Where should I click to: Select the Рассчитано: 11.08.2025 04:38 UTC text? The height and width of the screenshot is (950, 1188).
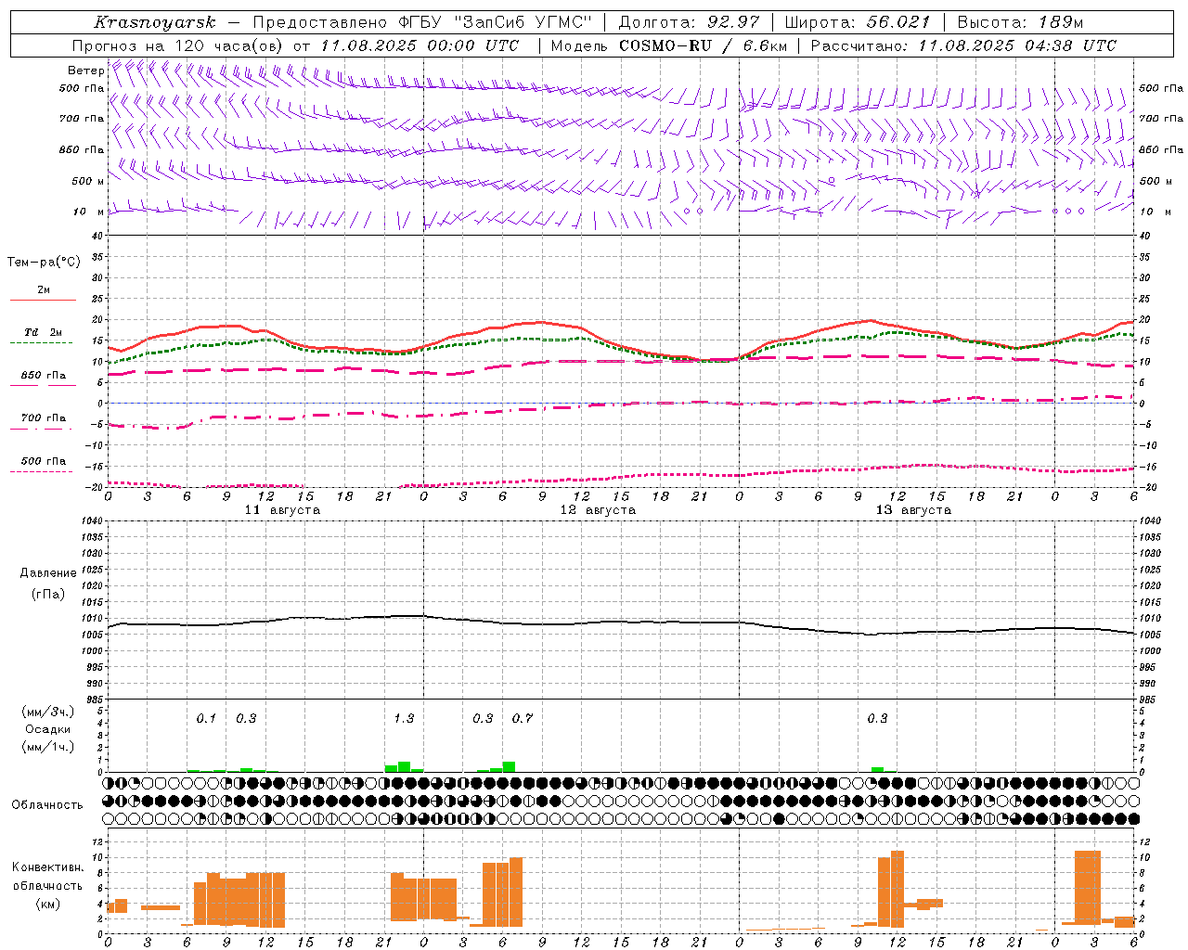point(964,45)
